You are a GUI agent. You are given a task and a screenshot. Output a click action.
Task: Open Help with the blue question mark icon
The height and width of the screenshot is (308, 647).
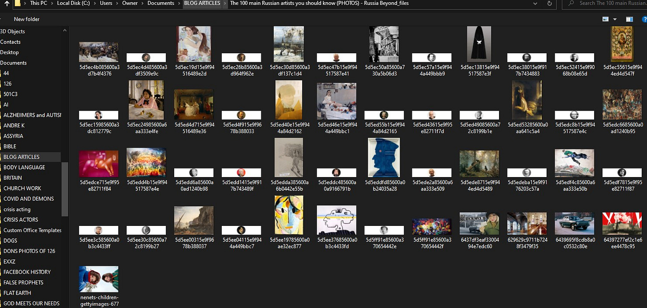(644, 19)
